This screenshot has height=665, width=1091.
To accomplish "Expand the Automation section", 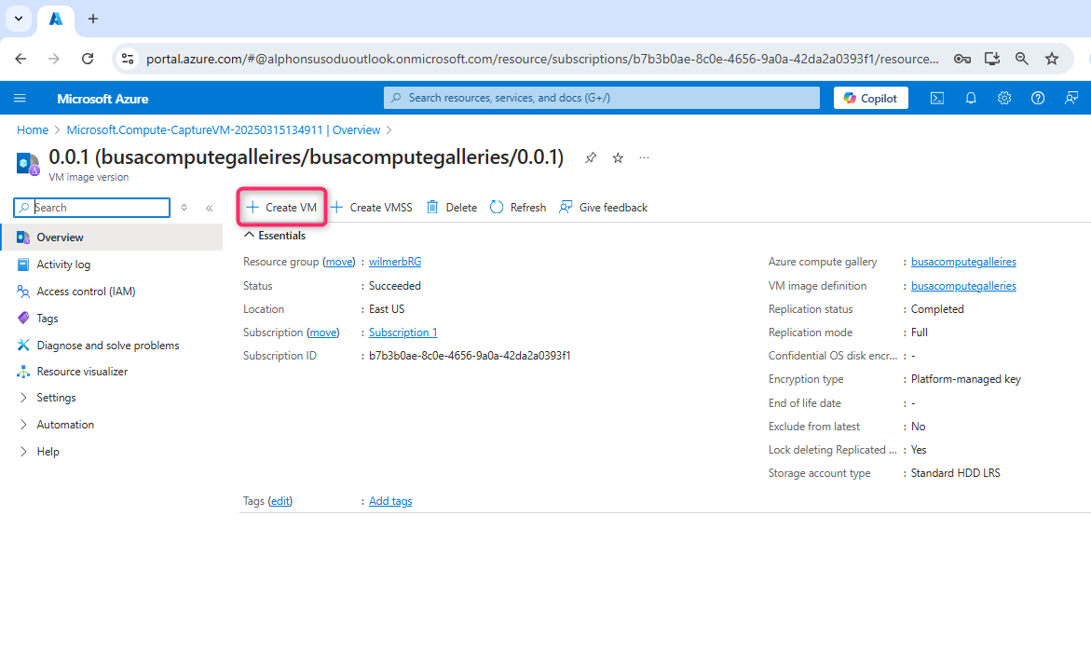I will [64, 425].
